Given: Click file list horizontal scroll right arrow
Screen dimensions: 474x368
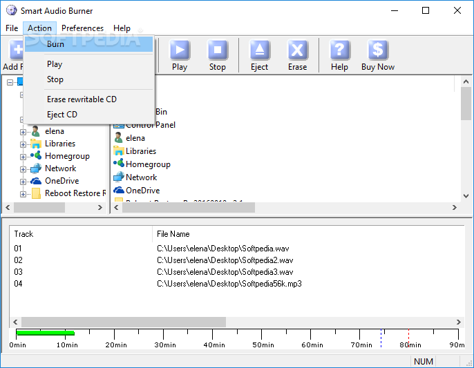Looking at the screenshot, I should 455,208.
